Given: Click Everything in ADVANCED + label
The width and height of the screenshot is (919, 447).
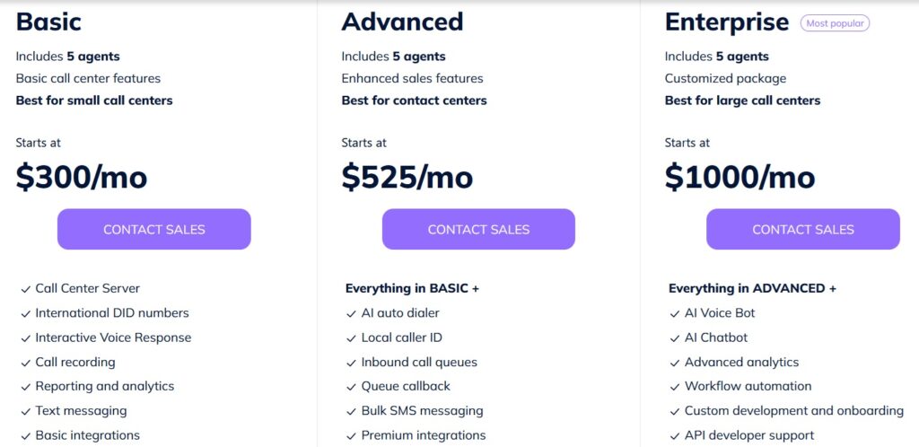Looking at the screenshot, I should [753, 288].
